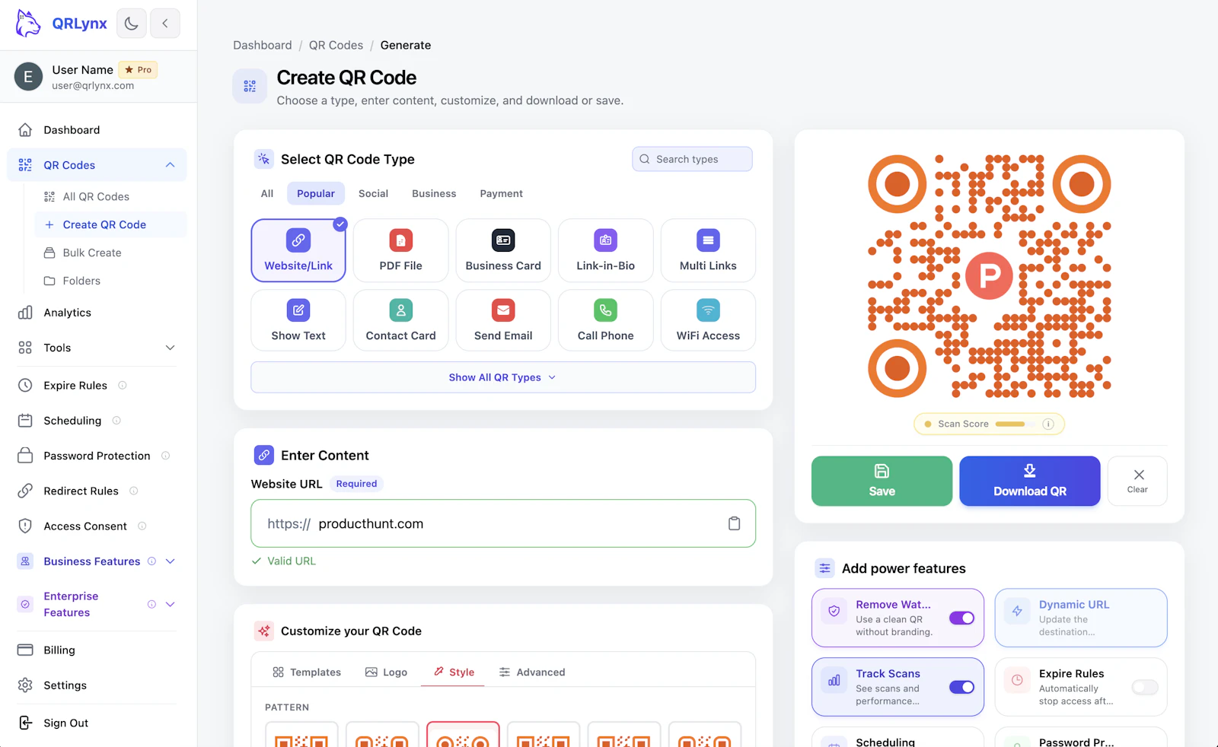This screenshot has width=1218, height=747.
Task: Click the Scan Score info icon
Action: click(1048, 424)
